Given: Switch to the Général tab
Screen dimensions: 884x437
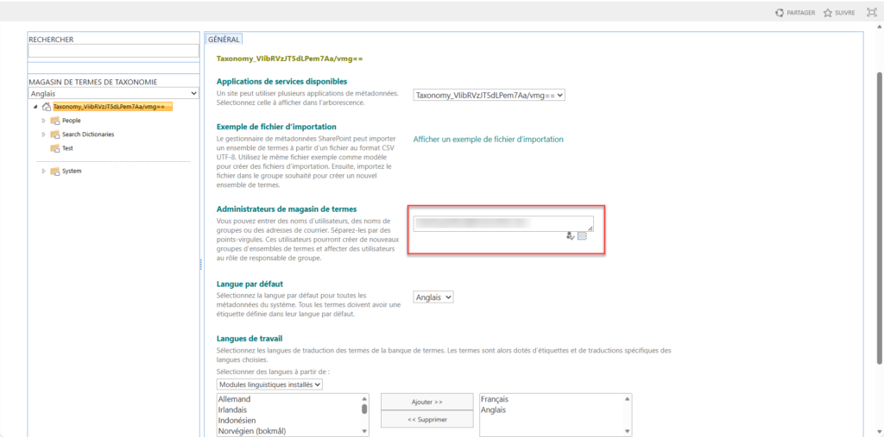Looking at the screenshot, I should [224, 39].
